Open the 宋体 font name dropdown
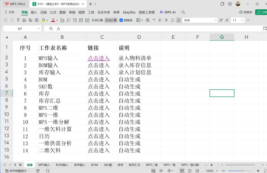The height and width of the screenshot is (173, 267). [x=215, y=20]
